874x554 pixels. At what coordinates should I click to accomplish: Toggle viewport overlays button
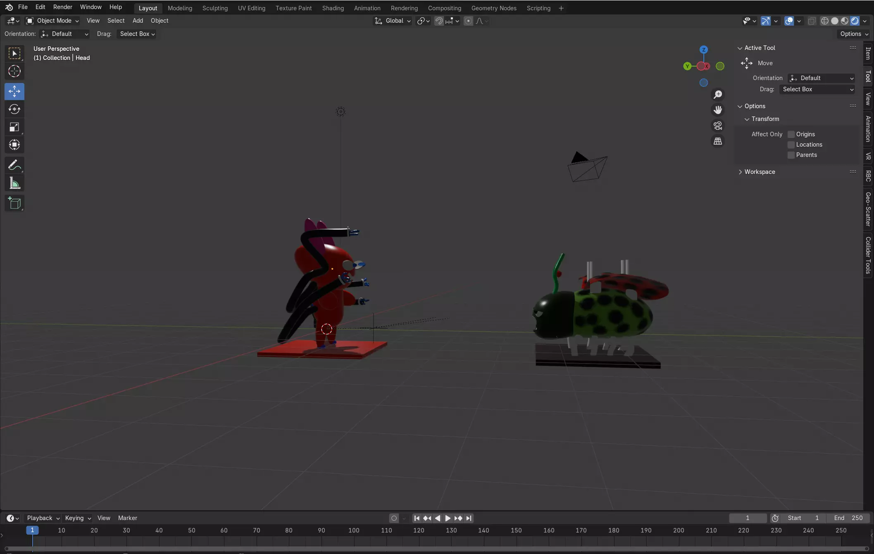pyautogui.click(x=789, y=21)
